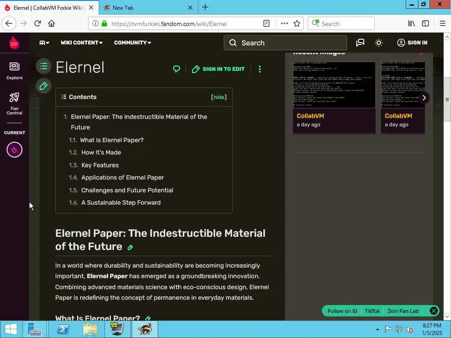Click the page vertical scrollbar thumb

(447, 99)
